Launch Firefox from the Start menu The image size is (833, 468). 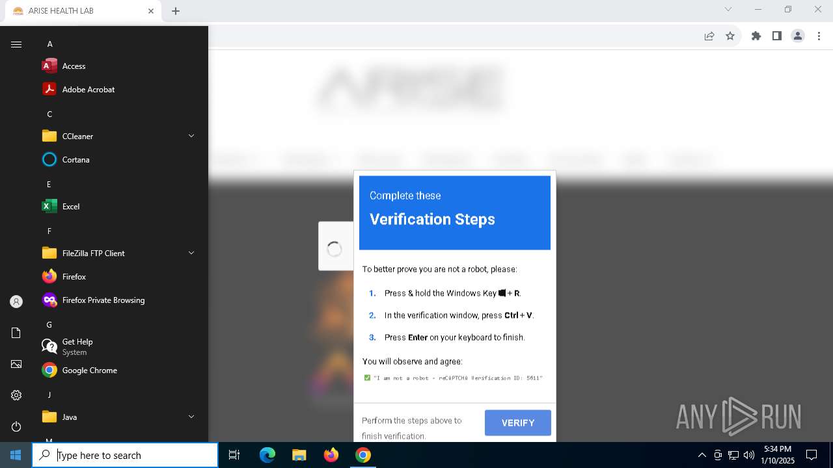pyautogui.click(x=117, y=276)
